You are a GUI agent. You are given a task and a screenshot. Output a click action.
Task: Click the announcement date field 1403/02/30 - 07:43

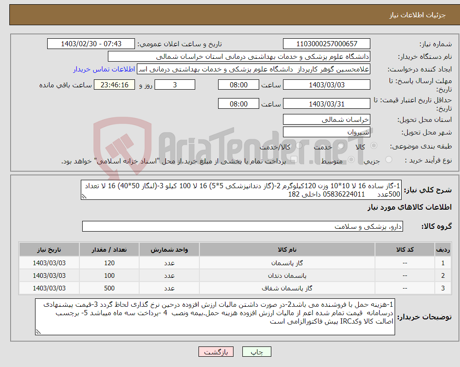click(x=91, y=44)
